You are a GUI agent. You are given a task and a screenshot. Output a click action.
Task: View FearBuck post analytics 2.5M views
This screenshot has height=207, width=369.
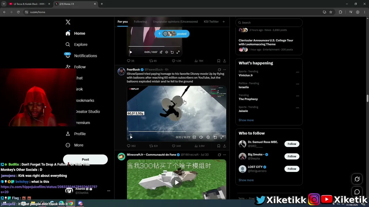(x=199, y=146)
